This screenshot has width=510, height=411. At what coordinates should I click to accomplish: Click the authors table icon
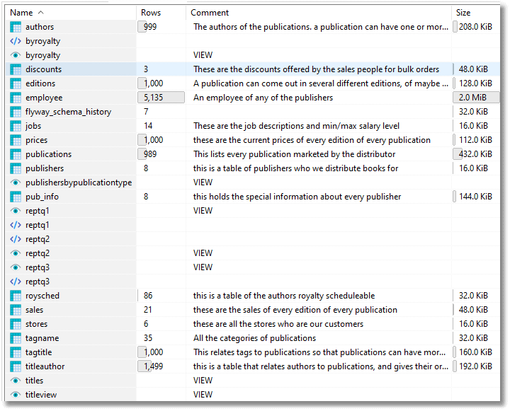(x=16, y=27)
